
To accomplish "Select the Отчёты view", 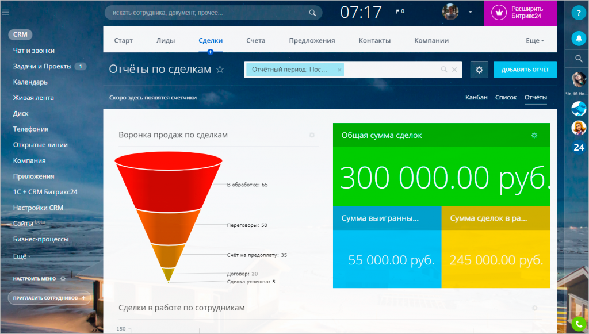I will (x=536, y=98).
